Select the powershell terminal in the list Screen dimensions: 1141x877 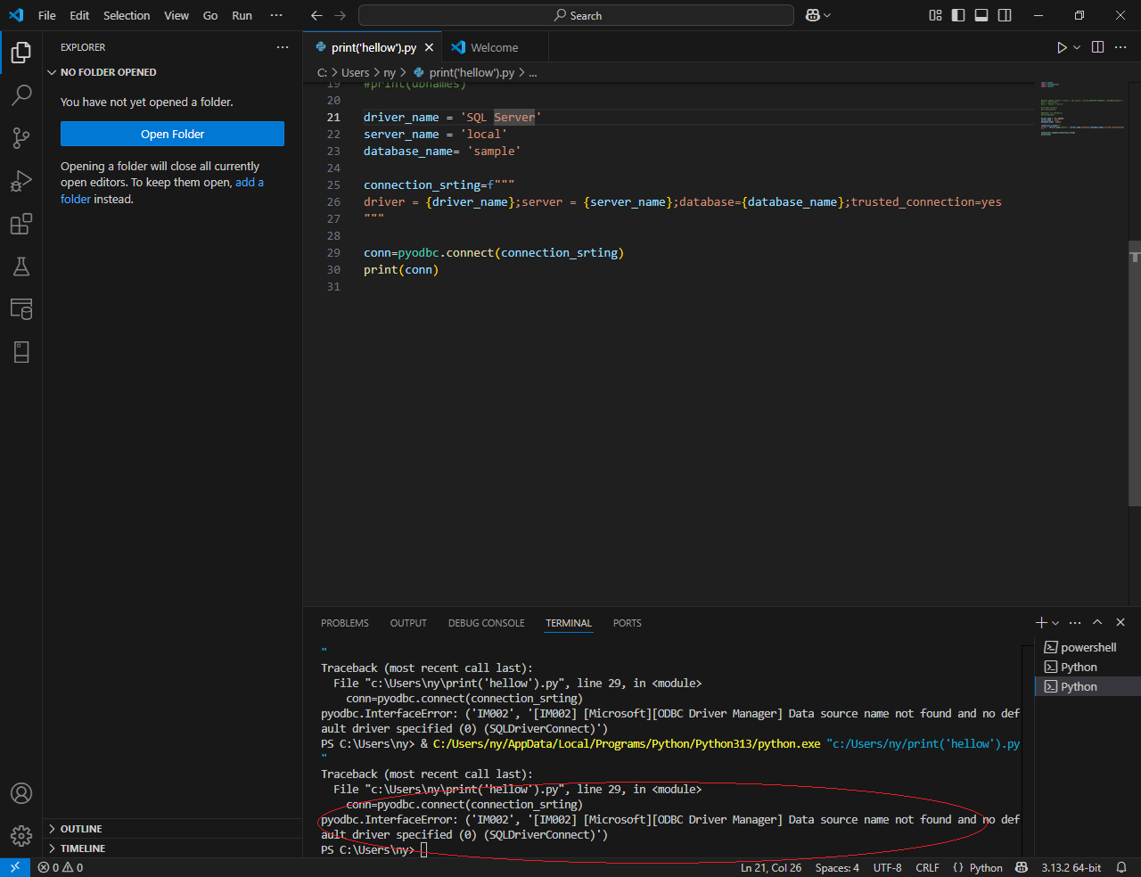1088,647
